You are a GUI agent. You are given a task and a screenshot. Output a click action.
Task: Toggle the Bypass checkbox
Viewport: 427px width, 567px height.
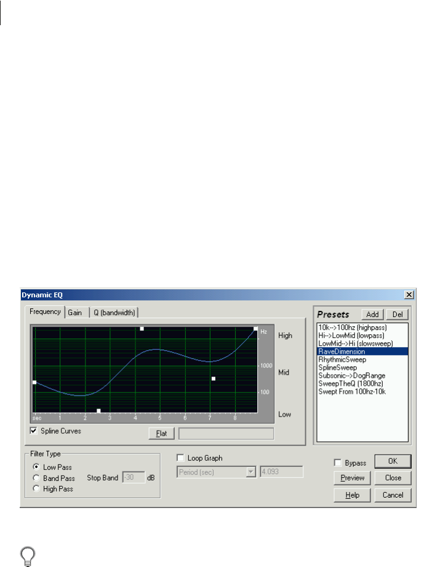[x=338, y=463]
